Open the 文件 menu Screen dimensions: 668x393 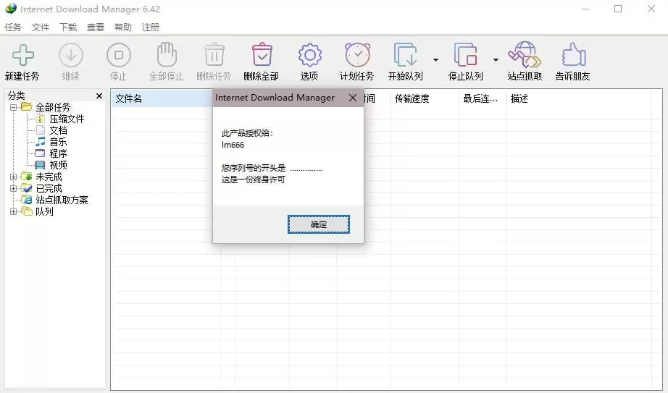[41, 28]
